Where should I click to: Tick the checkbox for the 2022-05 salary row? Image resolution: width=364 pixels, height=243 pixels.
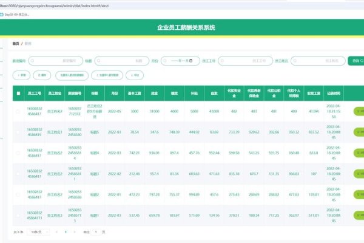tap(18, 111)
